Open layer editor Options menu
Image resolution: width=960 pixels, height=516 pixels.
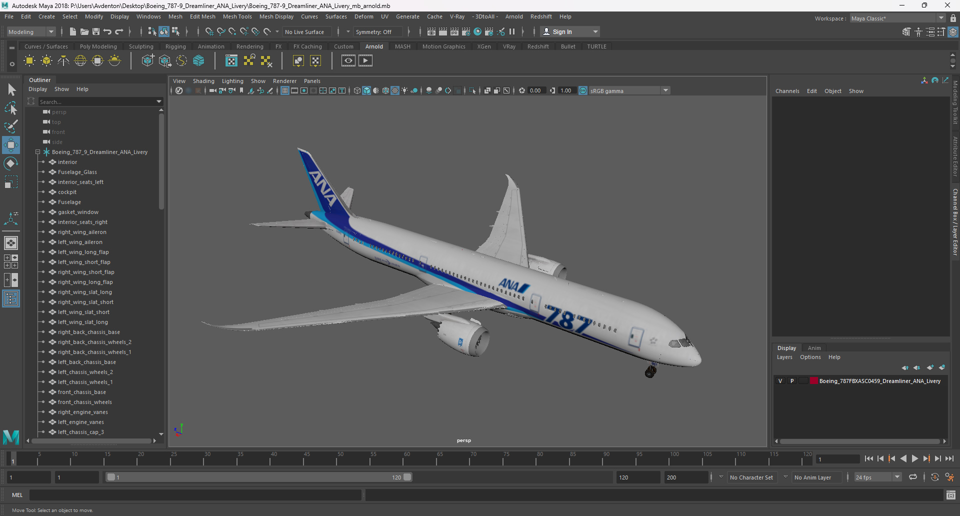click(x=810, y=357)
